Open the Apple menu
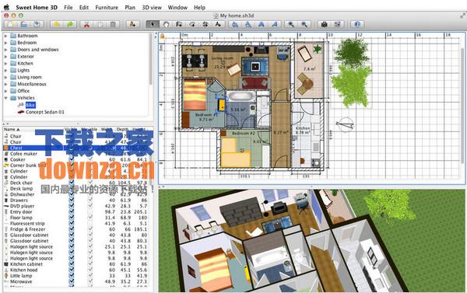 pyautogui.click(x=6, y=7)
